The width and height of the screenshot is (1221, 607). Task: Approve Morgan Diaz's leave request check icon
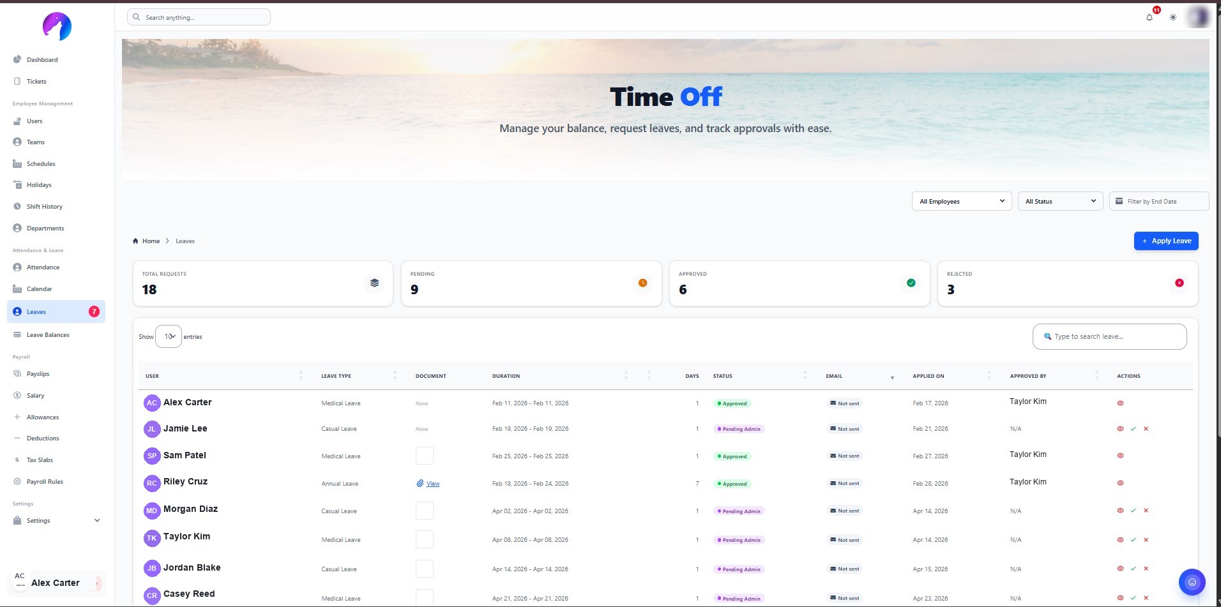click(1133, 511)
